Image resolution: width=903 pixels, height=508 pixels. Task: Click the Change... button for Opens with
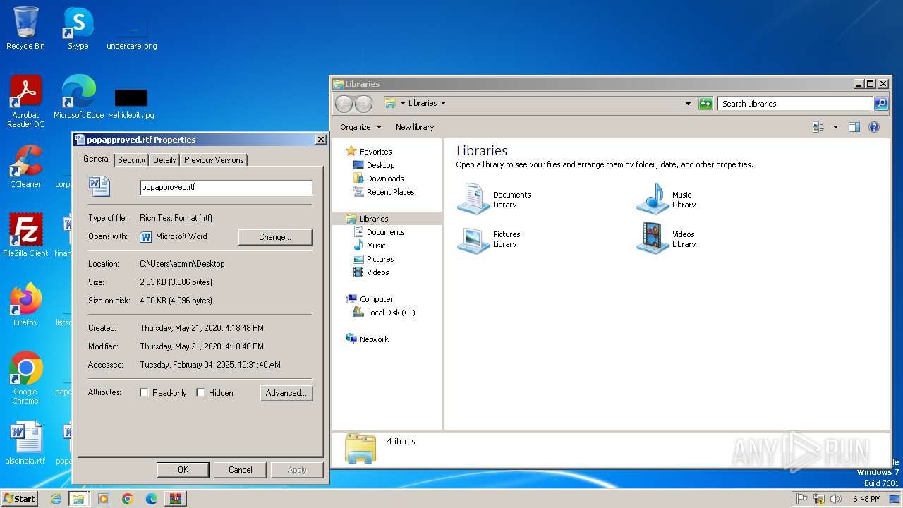pyautogui.click(x=275, y=237)
